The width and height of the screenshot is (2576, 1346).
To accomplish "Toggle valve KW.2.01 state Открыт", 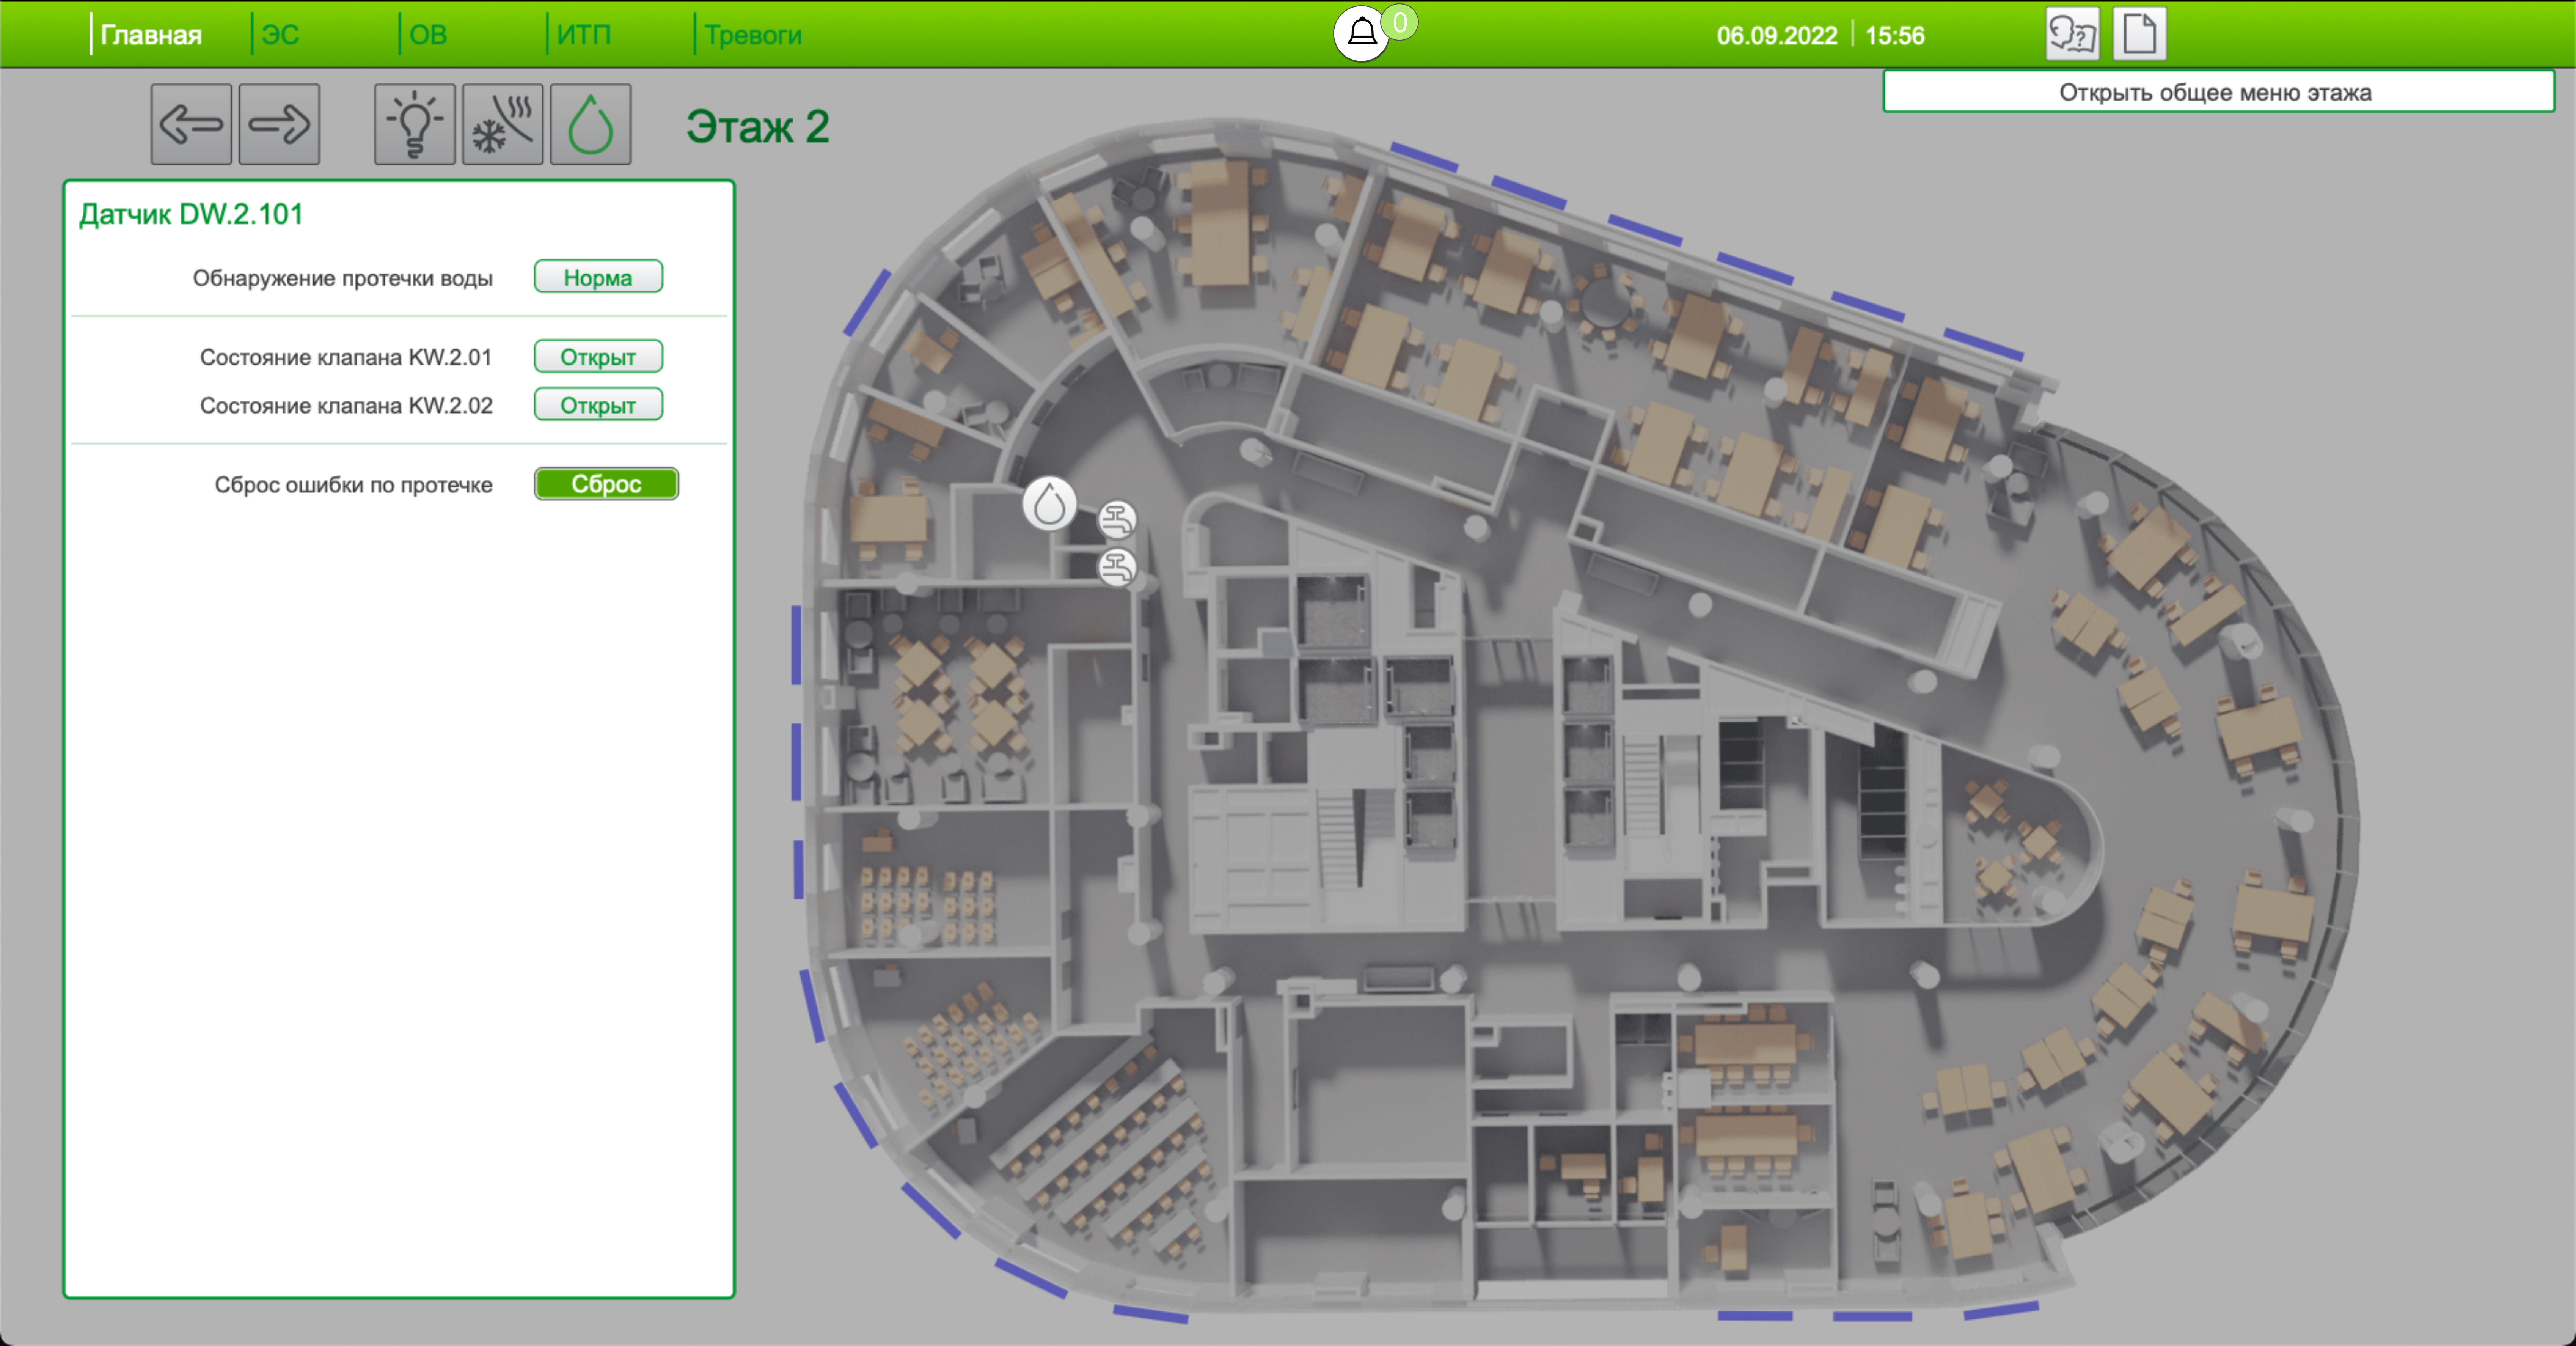I will click(x=598, y=357).
